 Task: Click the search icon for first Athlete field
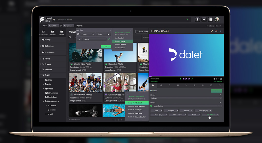220,95
